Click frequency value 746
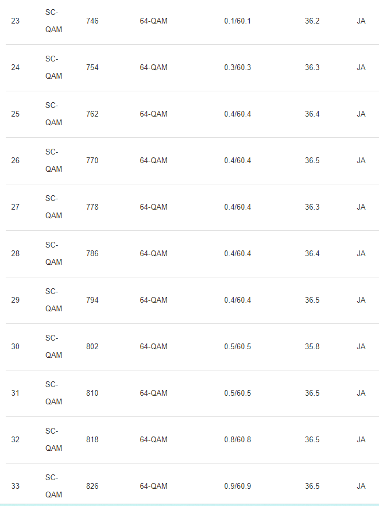Image resolution: width=379 pixels, height=506 pixels. (92, 21)
